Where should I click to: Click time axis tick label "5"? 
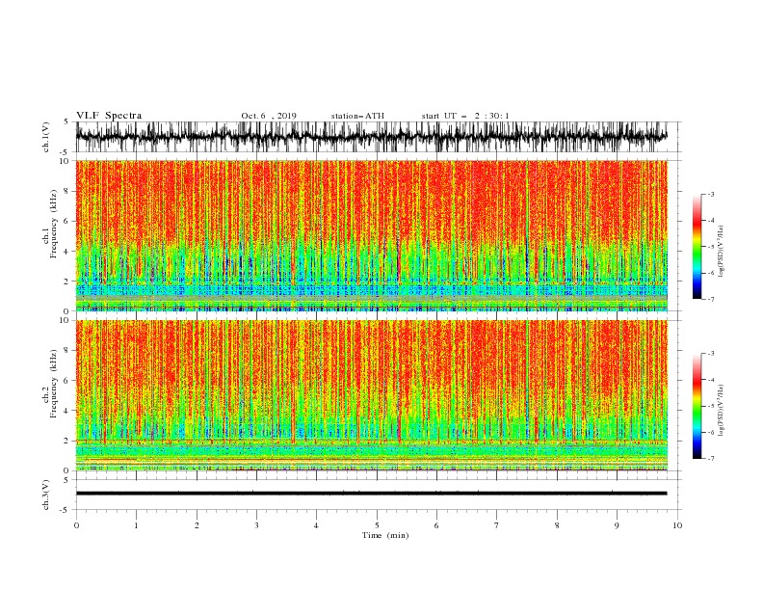click(377, 525)
